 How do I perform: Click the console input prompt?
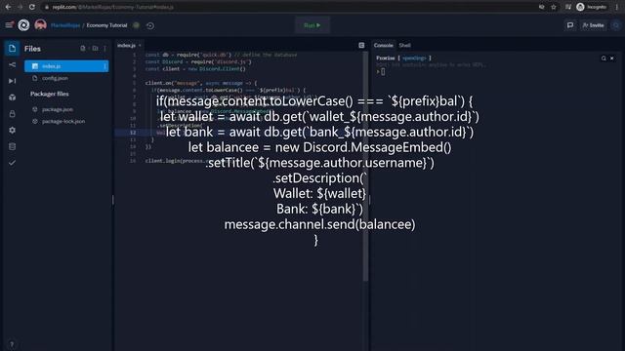382,72
